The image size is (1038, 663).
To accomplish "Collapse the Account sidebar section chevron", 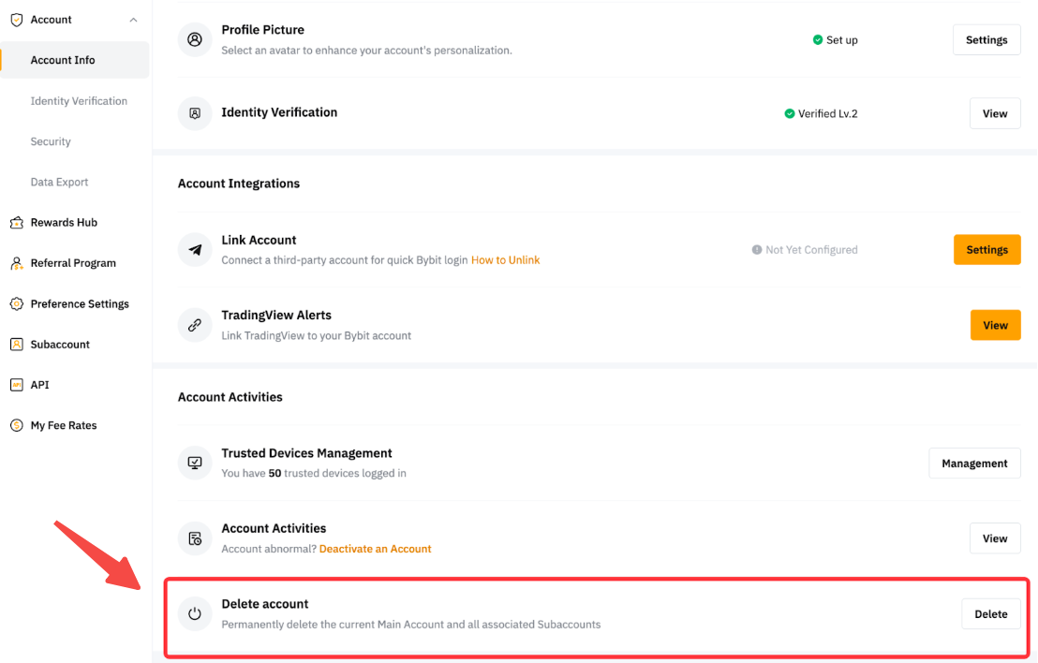I will coord(133,20).
